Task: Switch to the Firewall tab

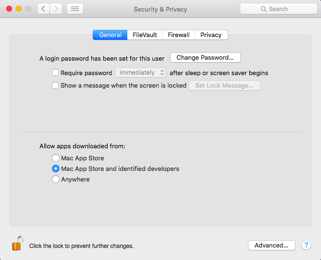Action: click(x=178, y=35)
